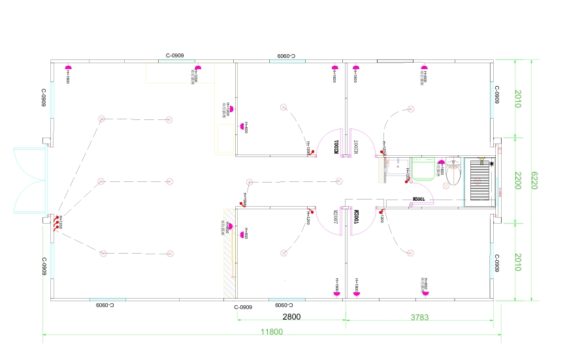This screenshot has width=567, height=358.
Task: Select the hatched cabinet in the lower middle room
Action: pyautogui.click(x=229, y=254)
